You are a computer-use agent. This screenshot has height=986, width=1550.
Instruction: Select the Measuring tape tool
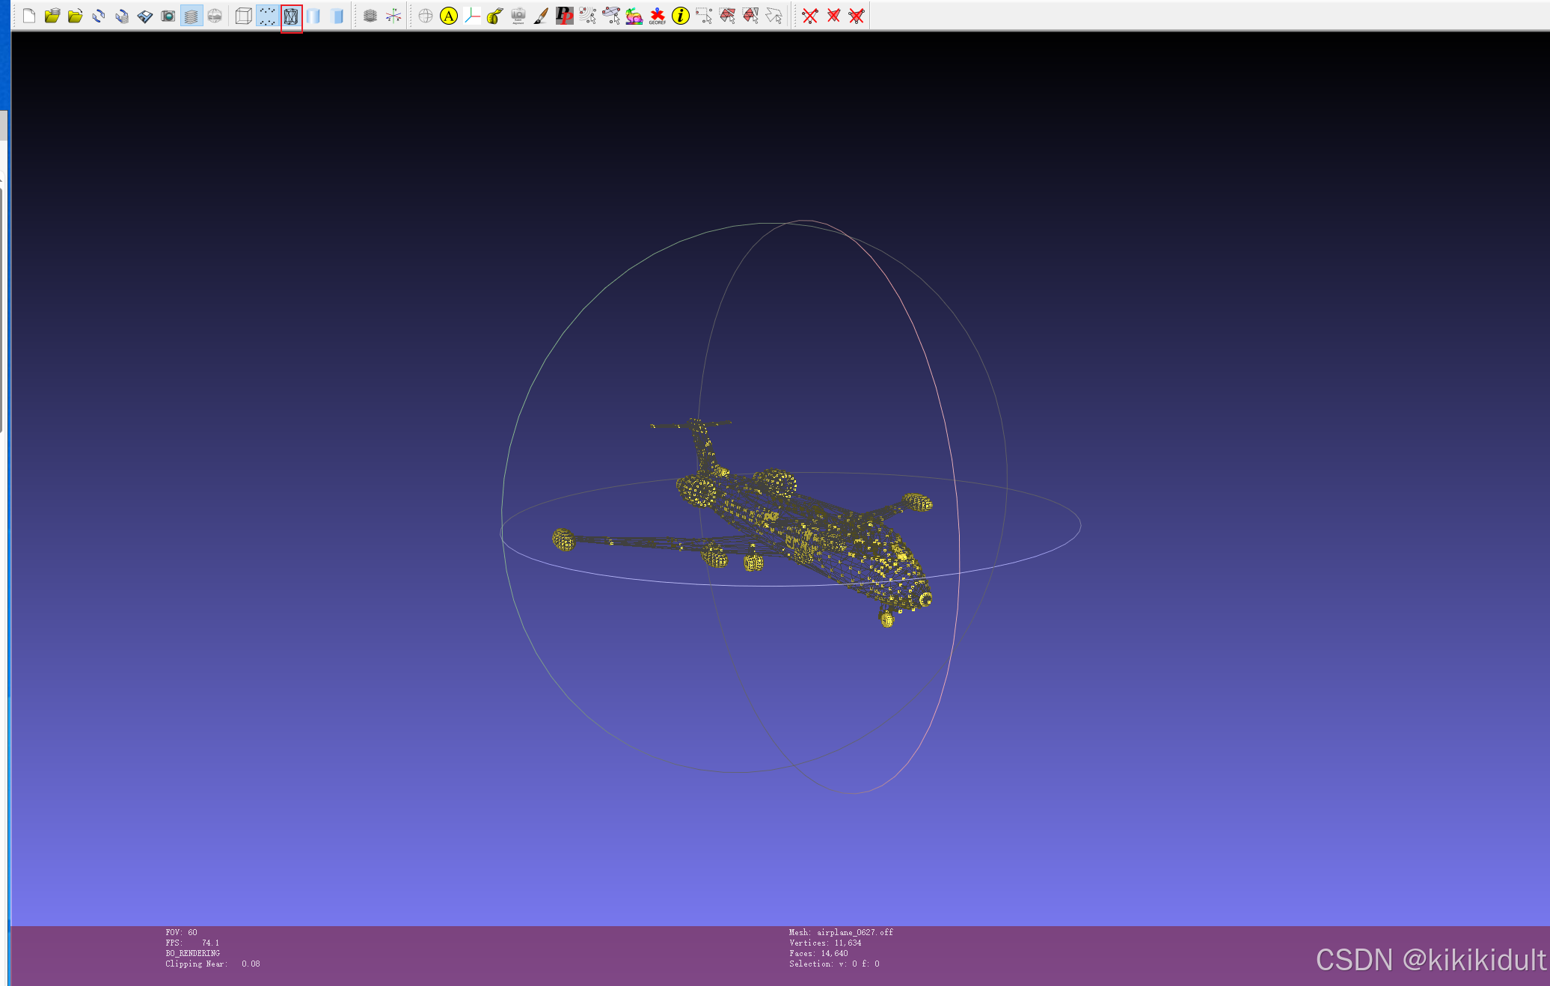click(x=495, y=16)
